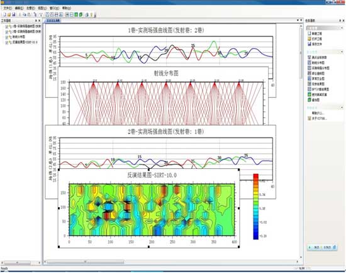The height and width of the screenshot is (273, 346).
Task: Click the red top of color scale bar
Action: coord(256,176)
